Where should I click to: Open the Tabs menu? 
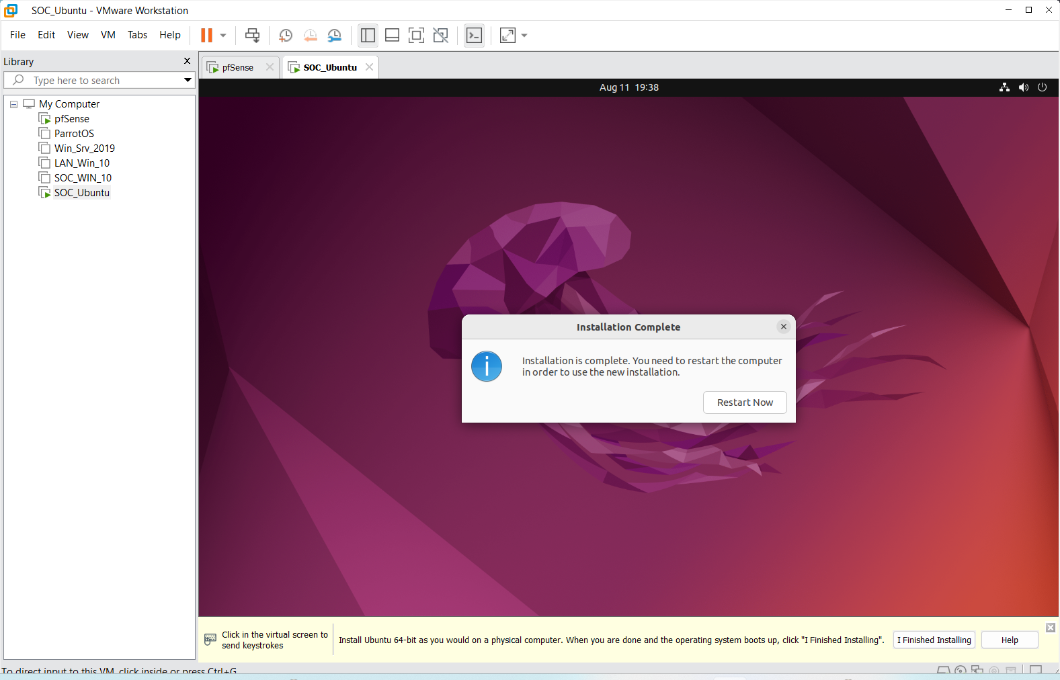pyautogui.click(x=137, y=35)
